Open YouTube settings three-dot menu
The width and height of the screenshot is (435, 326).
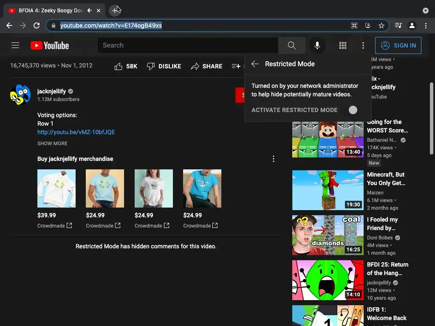(363, 45)
